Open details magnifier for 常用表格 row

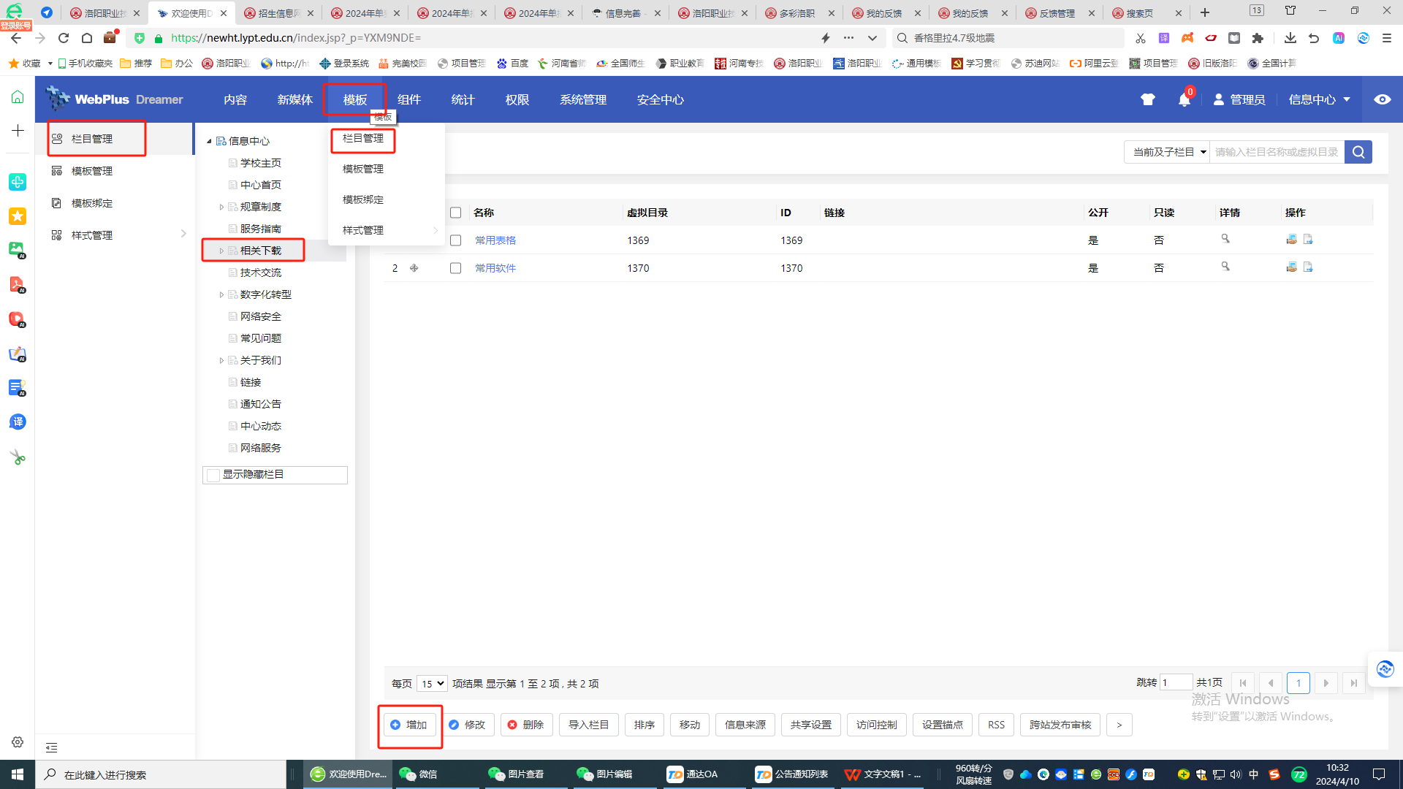tap(1225, 240)
